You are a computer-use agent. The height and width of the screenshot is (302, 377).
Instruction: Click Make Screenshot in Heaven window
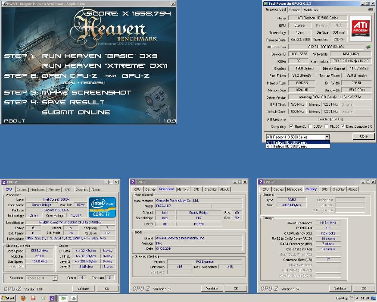[x=87, y=92]
